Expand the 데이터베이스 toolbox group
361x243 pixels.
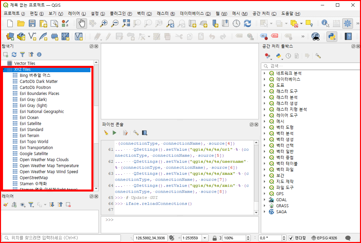coord(265,79)
